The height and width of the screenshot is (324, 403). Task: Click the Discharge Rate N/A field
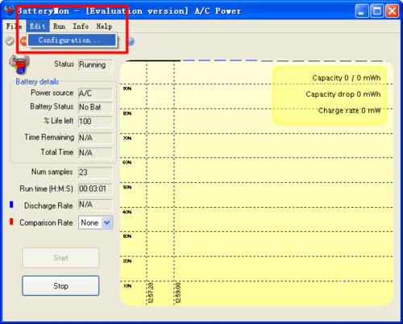point(95,205)
